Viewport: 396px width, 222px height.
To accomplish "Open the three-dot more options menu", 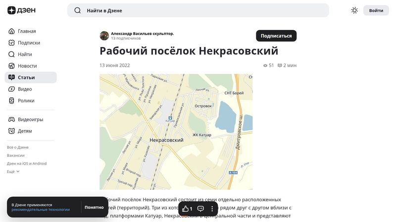I will 212,209.
